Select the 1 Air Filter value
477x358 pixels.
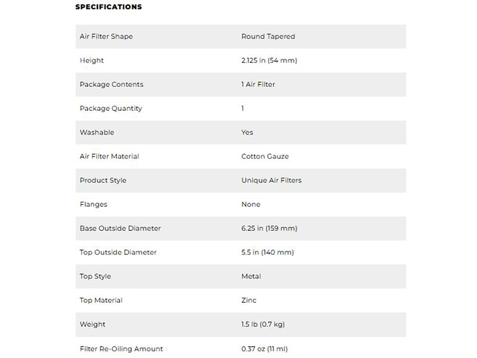click(x=258, y=84)
